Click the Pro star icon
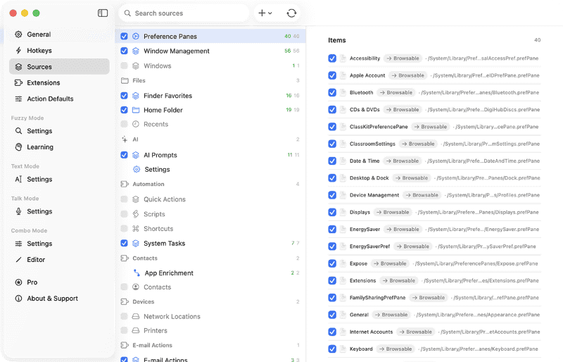 tap(19, 282)
